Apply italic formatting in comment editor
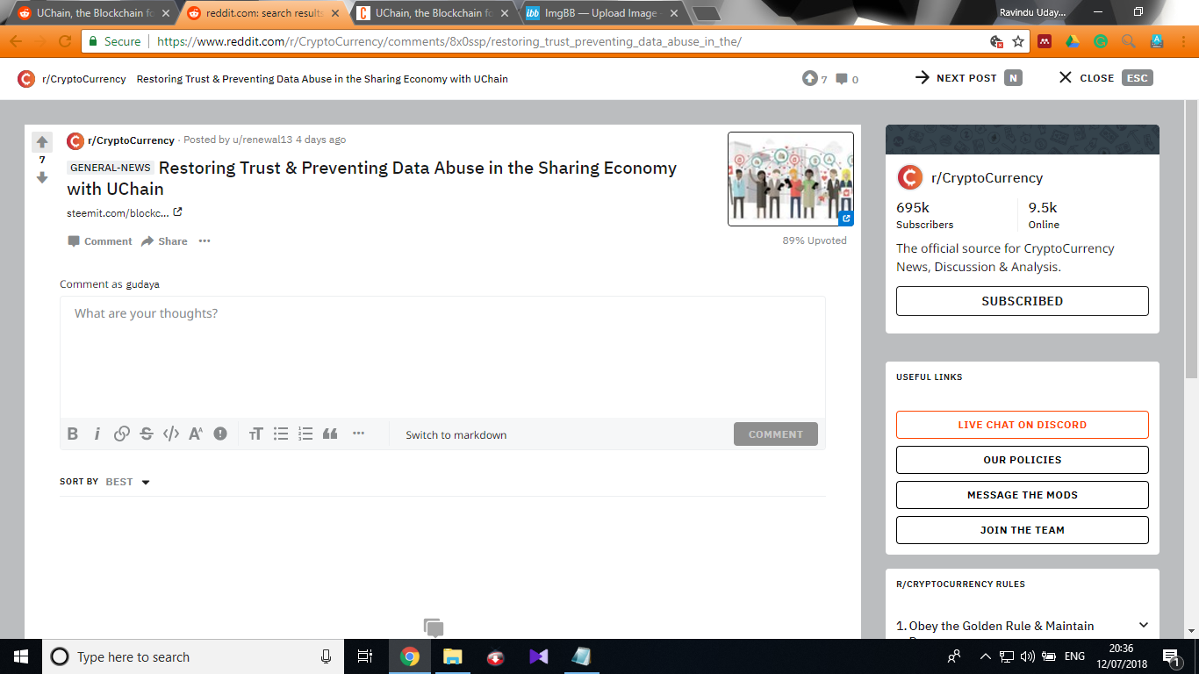Viewport: 1199px width, 674px height. [97, 434]
